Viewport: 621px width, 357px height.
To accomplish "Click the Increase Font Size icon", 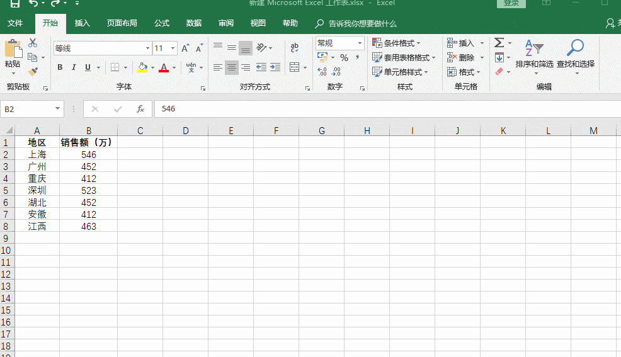I will click(x=185, y=48).
